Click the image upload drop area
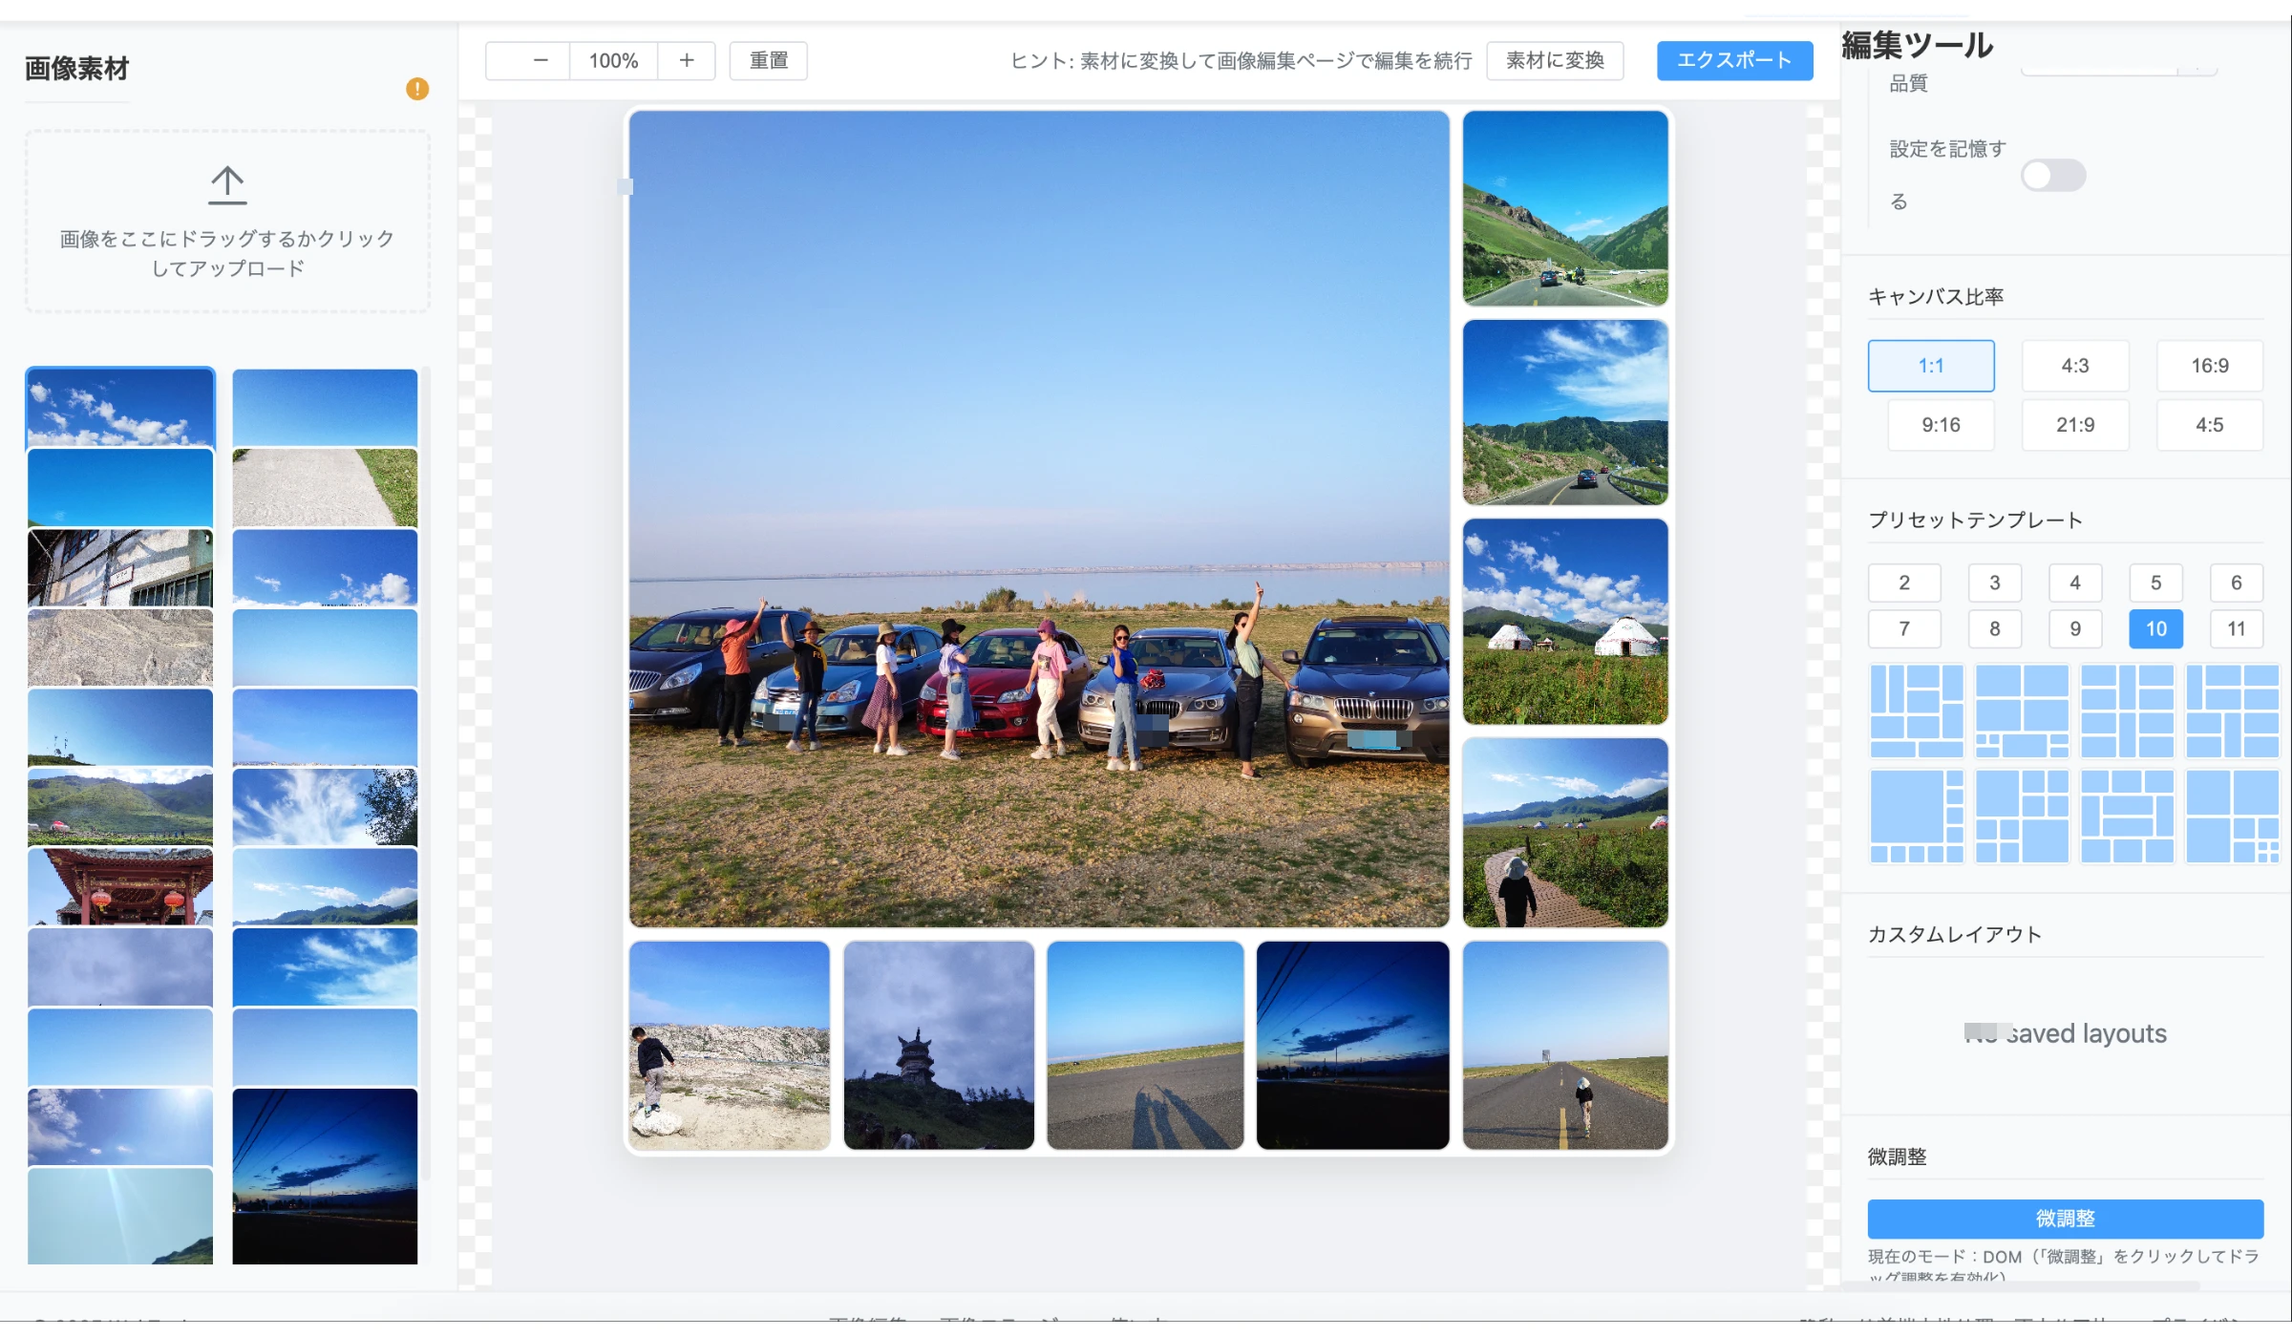 pos(227,222)
